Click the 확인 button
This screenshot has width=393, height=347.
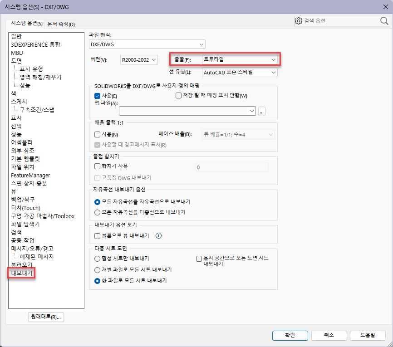tap(290, 335)
